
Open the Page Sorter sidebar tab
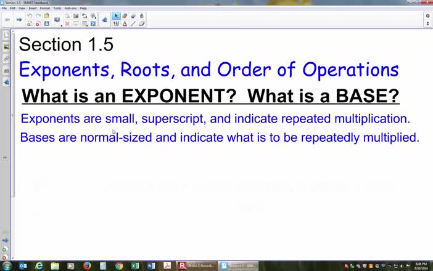6,36
